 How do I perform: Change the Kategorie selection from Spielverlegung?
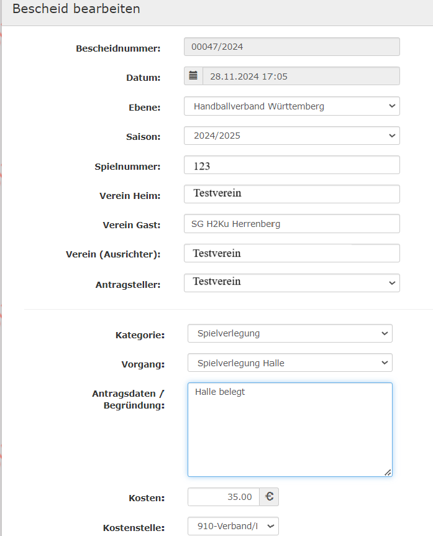pyautogui.click(x=289, y=333)
